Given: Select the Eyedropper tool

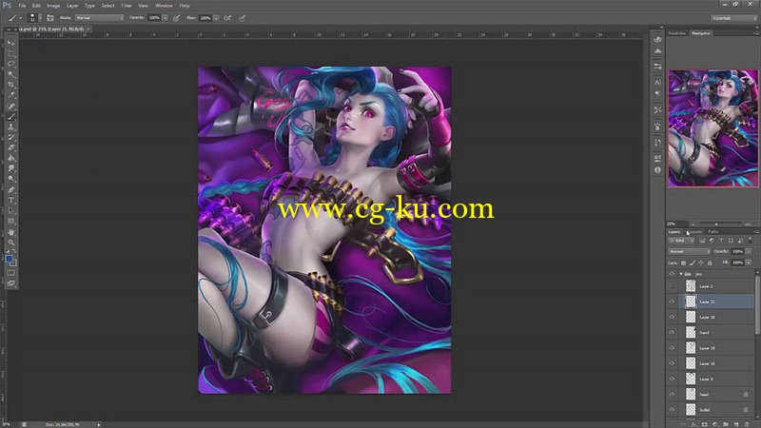Looking at the screenshot, I should (x=10, y=96).
